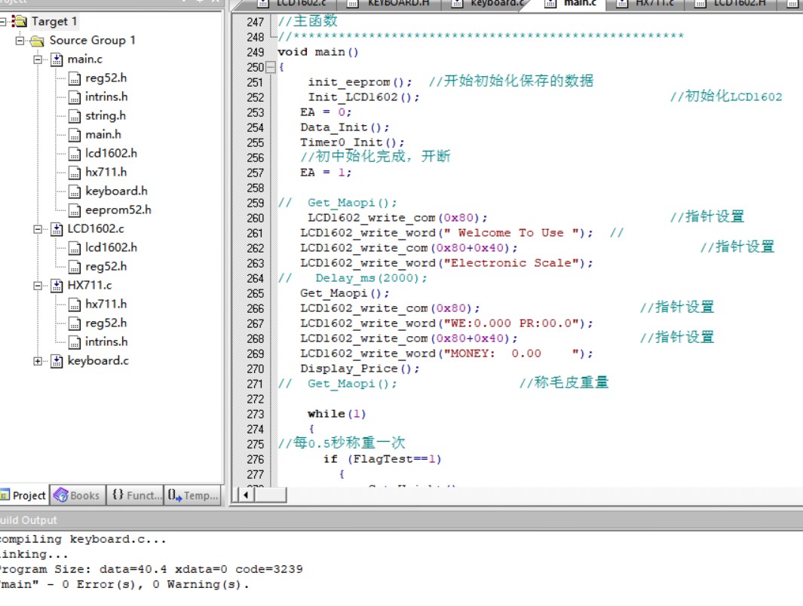
Task: Collapse the HX711.c file node
Action: (38, 285)
